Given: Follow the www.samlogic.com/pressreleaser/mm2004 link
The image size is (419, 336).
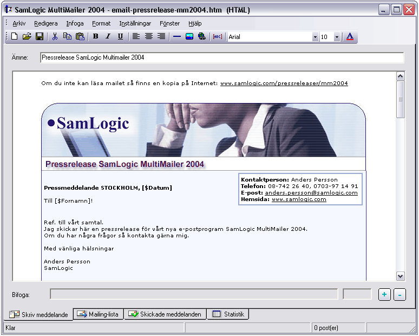Looking at the screenshot, I should point(284,83).
